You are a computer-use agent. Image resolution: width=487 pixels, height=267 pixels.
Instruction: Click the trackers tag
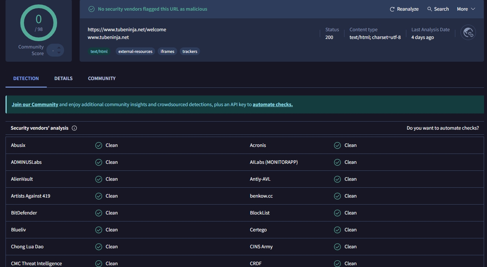click(x=190, y=52)
